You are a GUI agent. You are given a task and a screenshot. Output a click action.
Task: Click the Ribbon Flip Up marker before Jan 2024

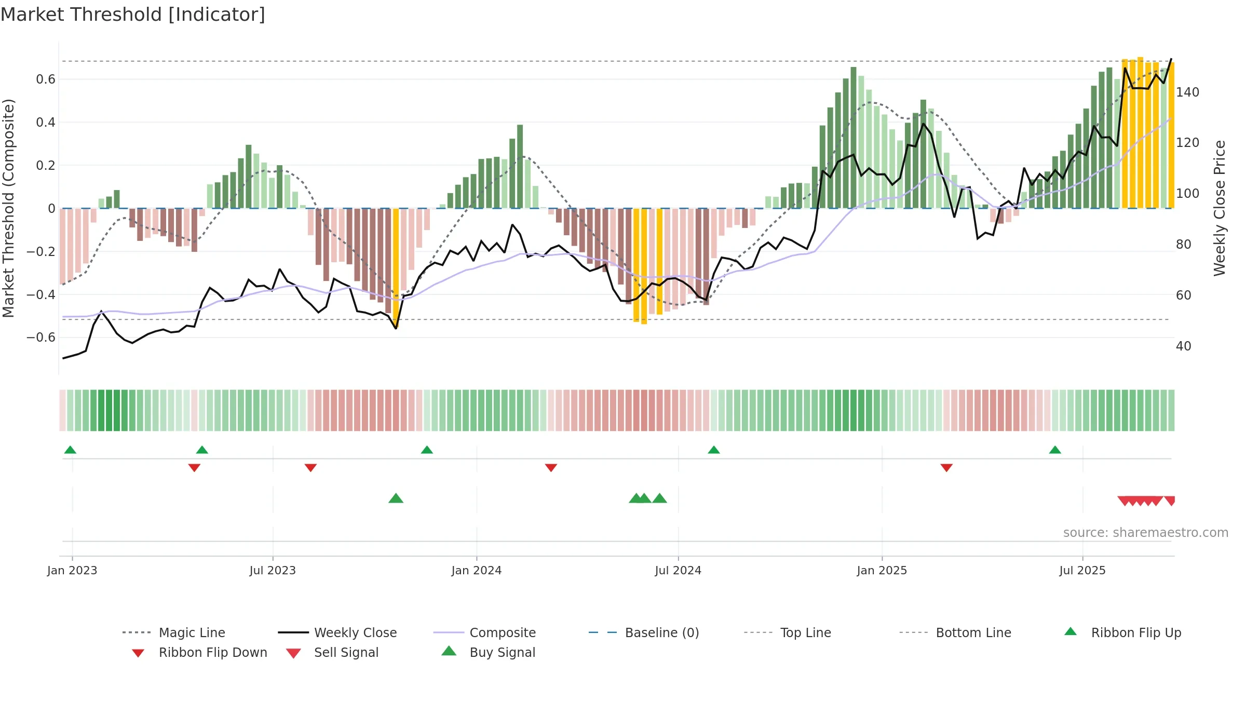pos(427,450)
